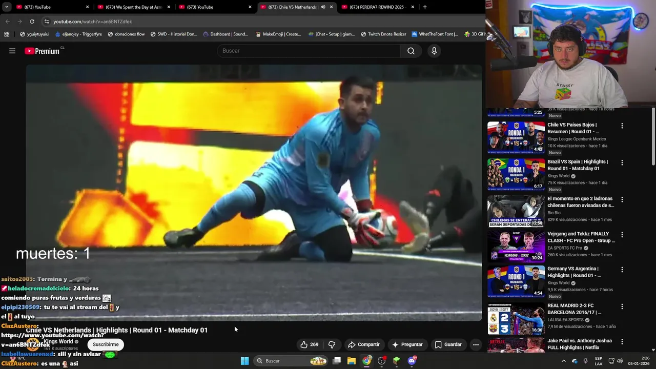Screen dimensions: 656x369
Task: Go back in browser history
Action: pyautogui.click(x=7, y=22)
